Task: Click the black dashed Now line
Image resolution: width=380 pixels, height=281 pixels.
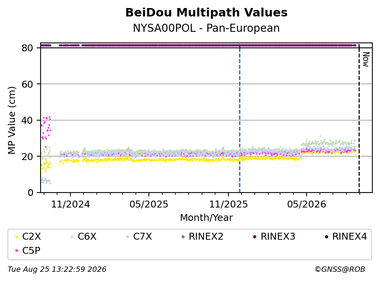Action: point(359,119)
